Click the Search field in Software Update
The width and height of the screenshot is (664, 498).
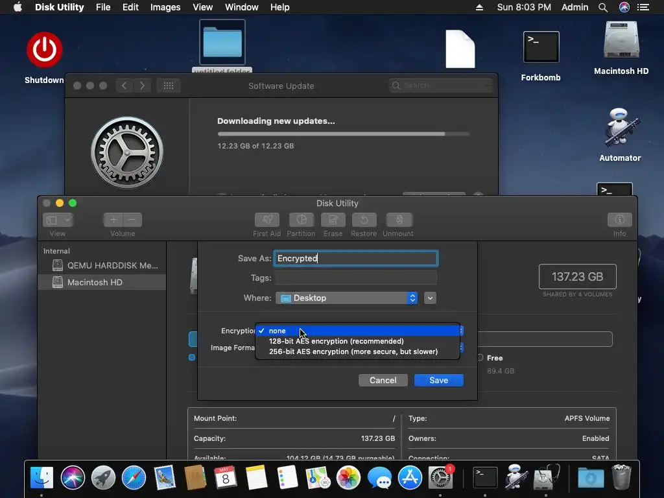(x=441, y=86)
